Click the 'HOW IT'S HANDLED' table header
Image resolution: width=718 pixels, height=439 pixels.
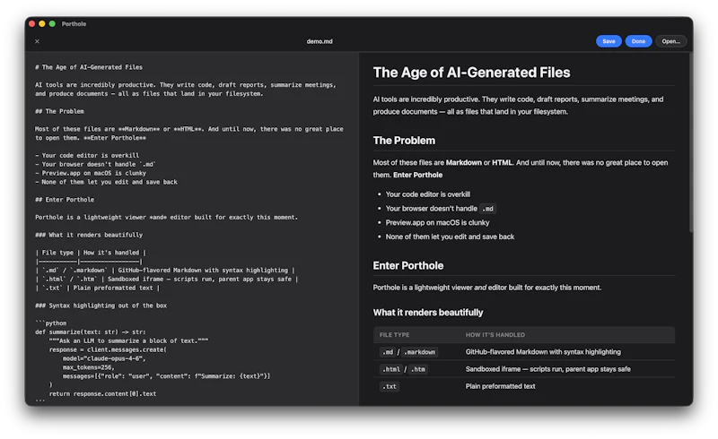[x=495, y=335]
